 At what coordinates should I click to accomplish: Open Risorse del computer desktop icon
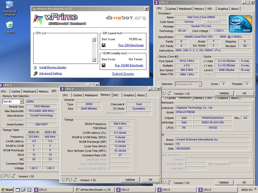point(10,9)
